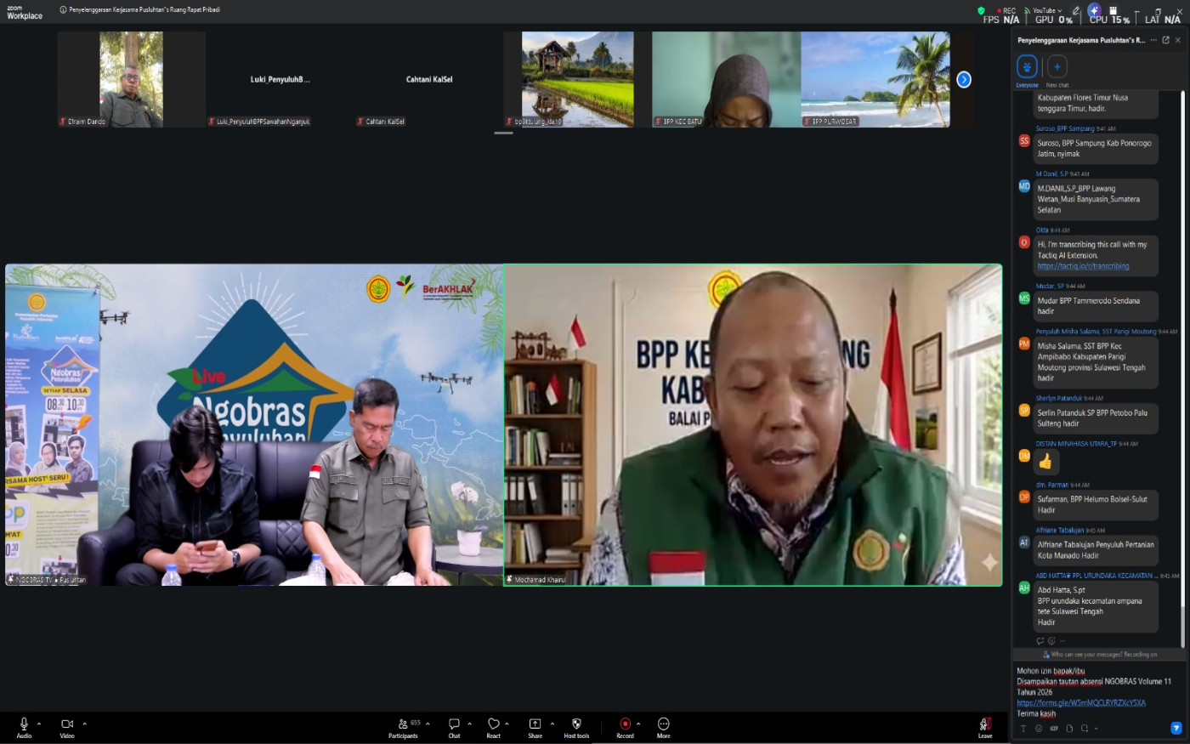This screenshot has height=744, width=1190.
Task: Open text formatting options in chat
Action: coord(1023,729)
